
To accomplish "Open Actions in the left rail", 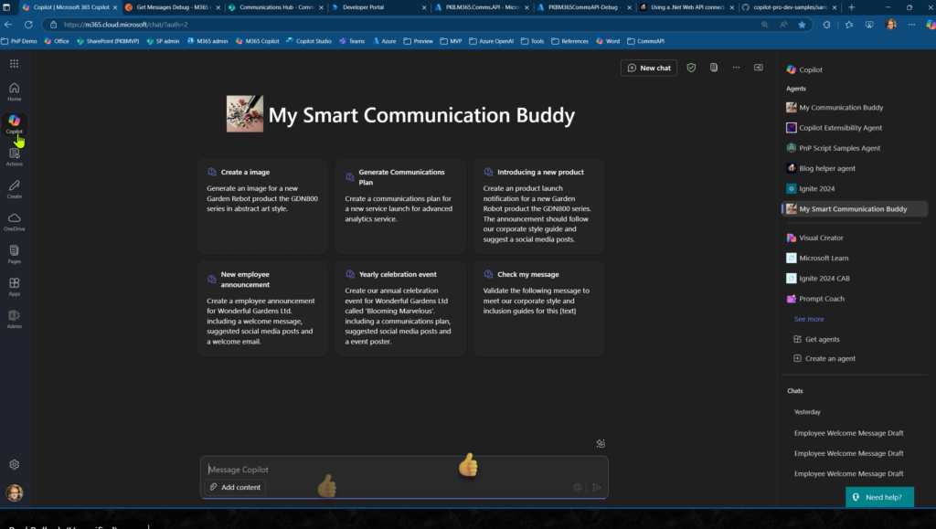I will 15,157.
